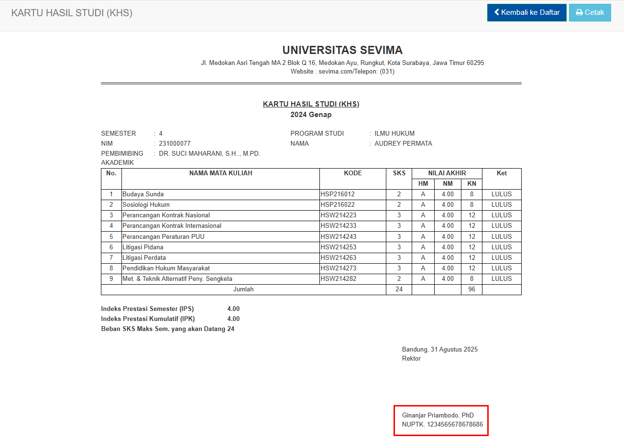
Task: Select course code HSW214223
Action: click(338, 215)
